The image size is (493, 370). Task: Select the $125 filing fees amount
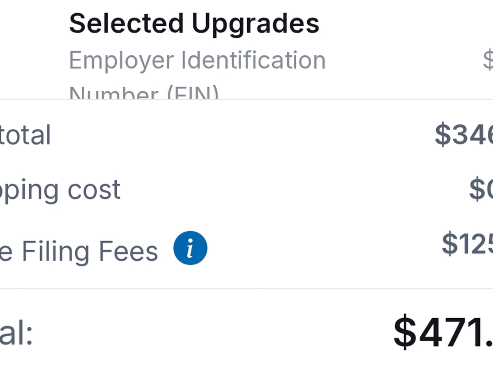[x=468, y=244]
